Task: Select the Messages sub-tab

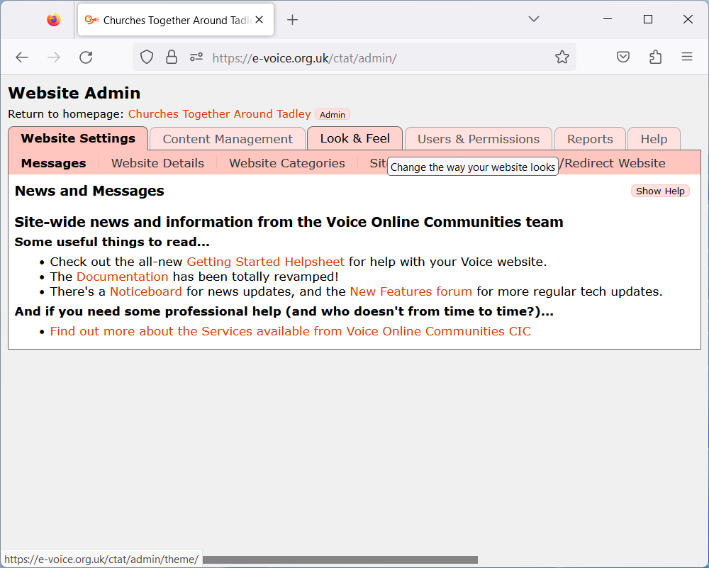Action: coord(53,163)
